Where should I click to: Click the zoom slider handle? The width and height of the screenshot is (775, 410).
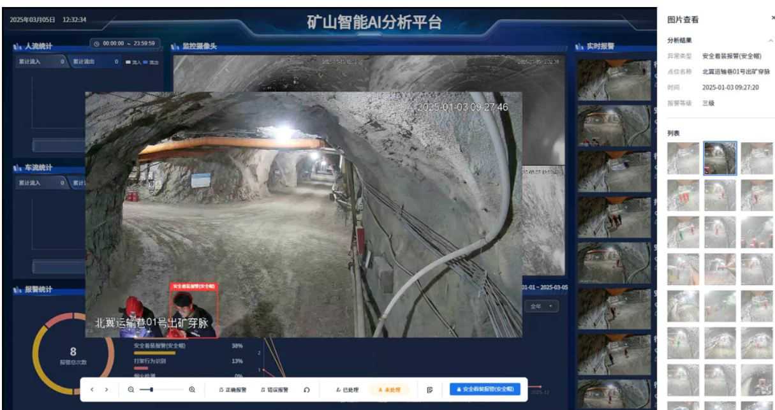click(x=151, y=390)
